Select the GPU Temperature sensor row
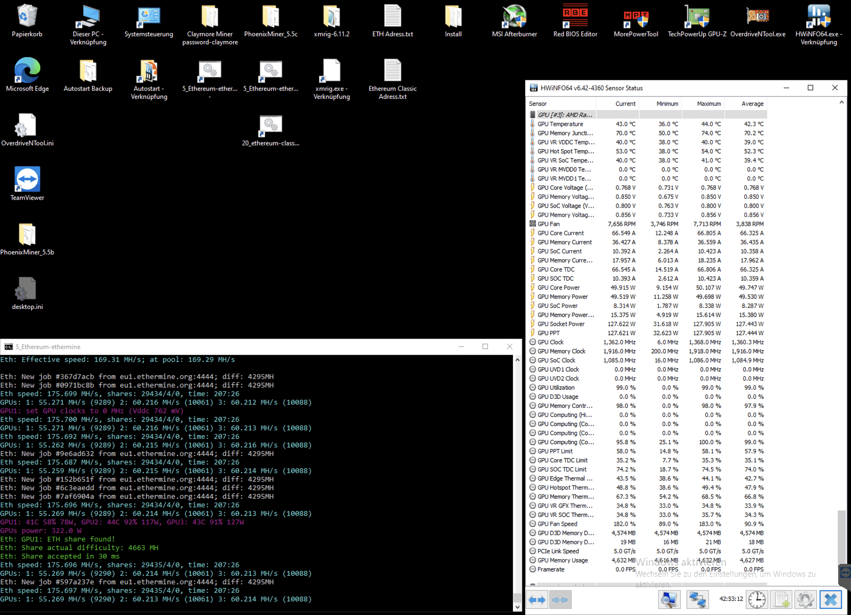851x615 pixels. [647, 124]
